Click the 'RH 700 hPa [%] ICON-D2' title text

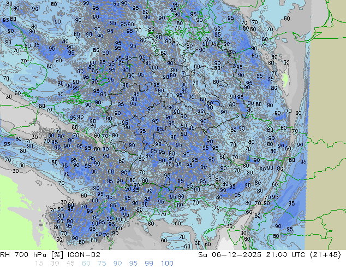50,255
